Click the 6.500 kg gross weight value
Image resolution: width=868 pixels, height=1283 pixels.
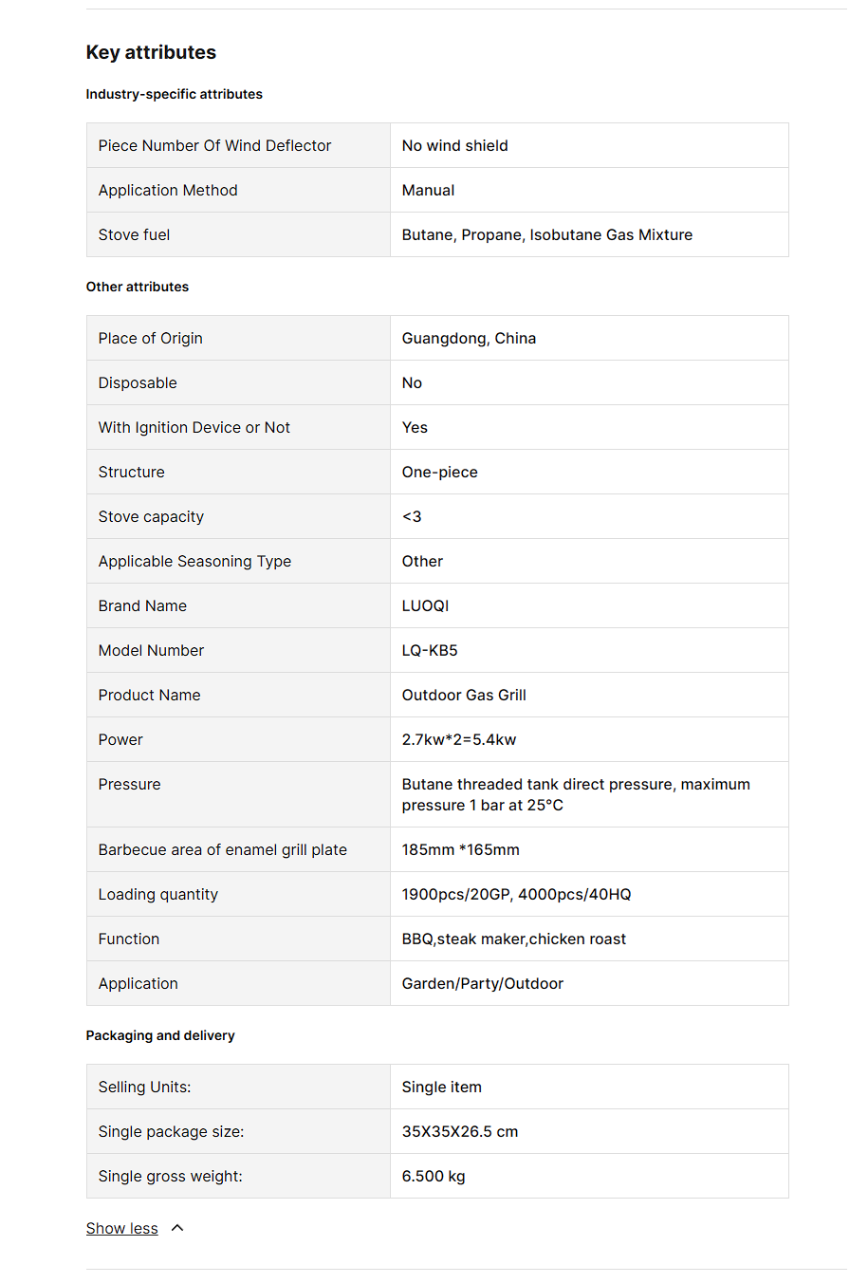[434, 1176]
